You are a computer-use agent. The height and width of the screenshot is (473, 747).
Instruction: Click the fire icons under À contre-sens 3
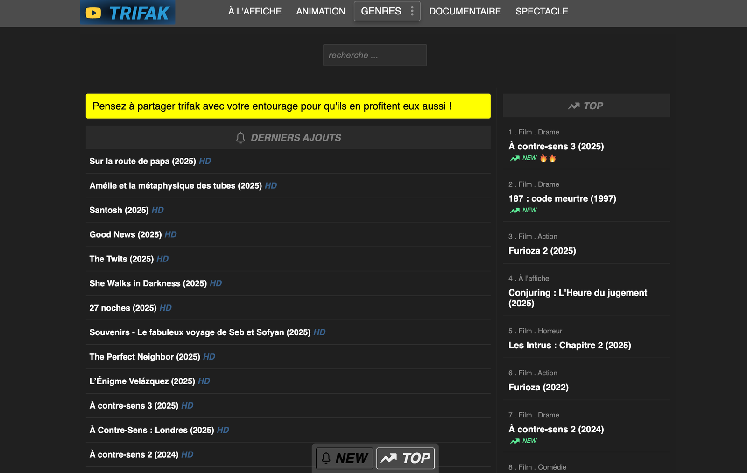point(548,158)
